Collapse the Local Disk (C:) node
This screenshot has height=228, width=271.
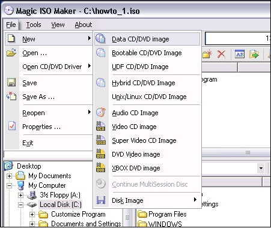click(20, 205)
